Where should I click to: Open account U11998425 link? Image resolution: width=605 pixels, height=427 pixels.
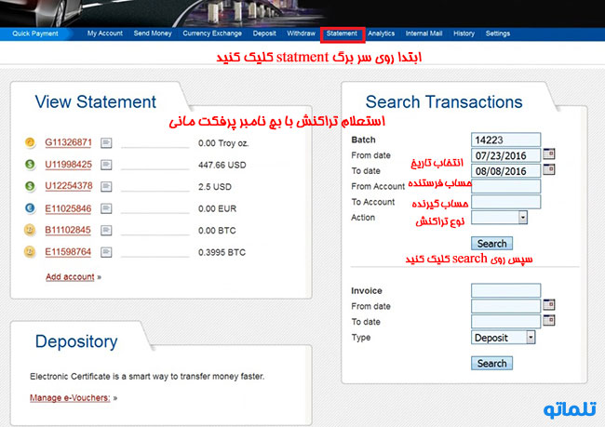tap(68, 165)
